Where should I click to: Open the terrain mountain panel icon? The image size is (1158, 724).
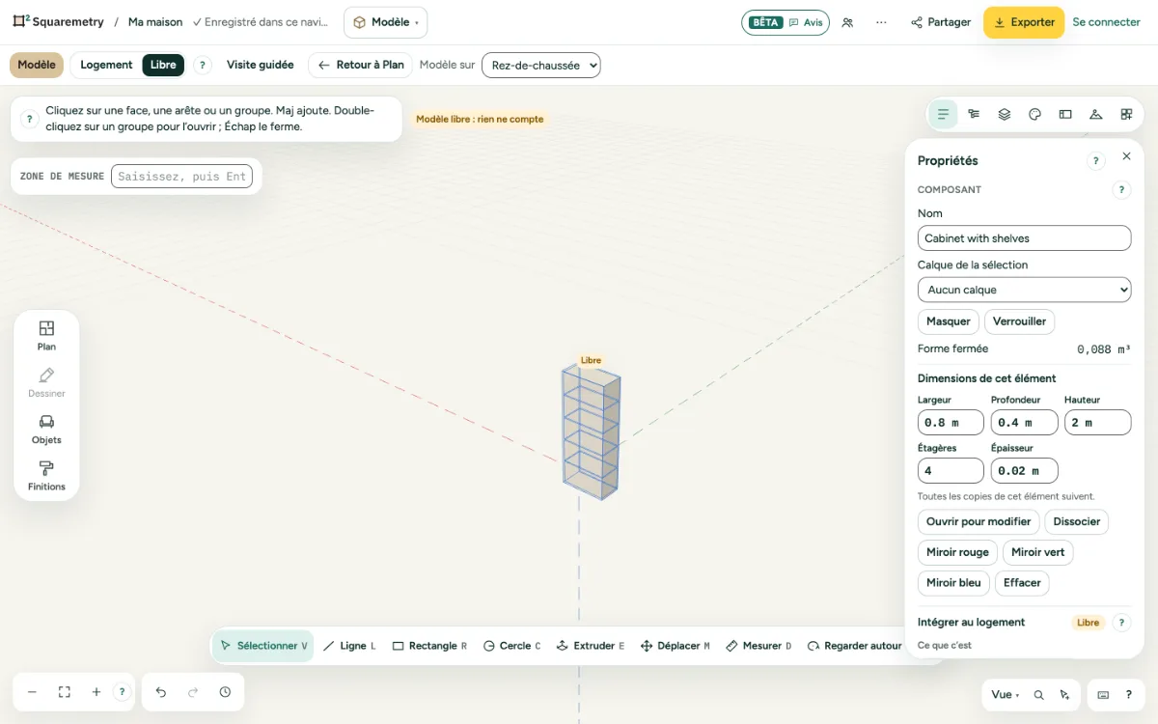[1095, 114]
